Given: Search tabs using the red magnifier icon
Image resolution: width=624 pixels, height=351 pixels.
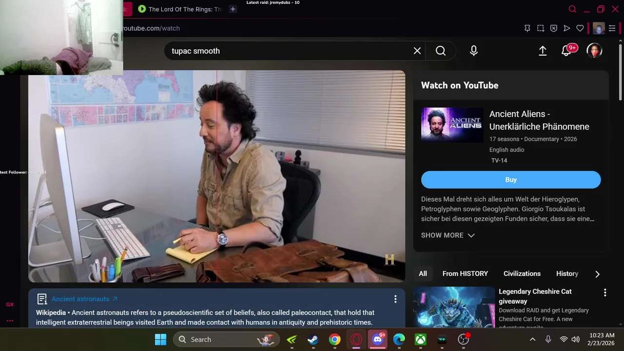Looking at the screenshot, I should (573, 9).
